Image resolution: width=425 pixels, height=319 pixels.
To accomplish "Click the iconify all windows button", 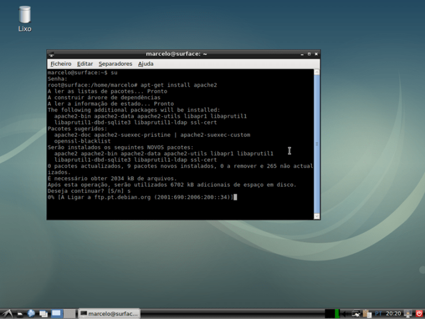I will pos(43,313).
